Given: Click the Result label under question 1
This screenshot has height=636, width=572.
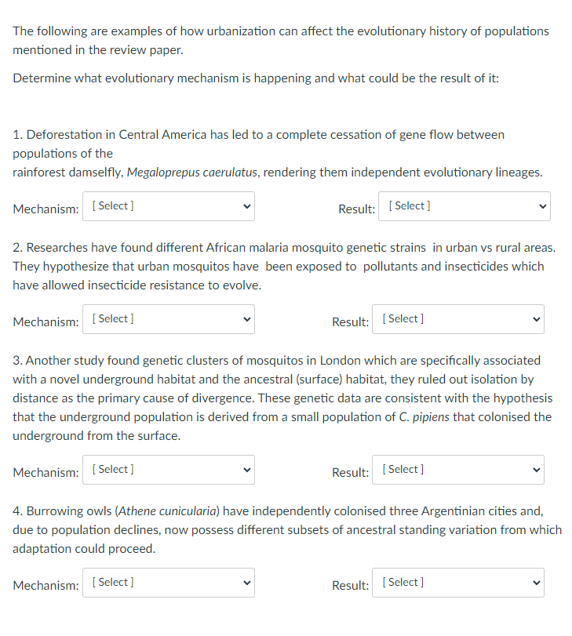Looking at the screenshot, I should coord(357,209).
